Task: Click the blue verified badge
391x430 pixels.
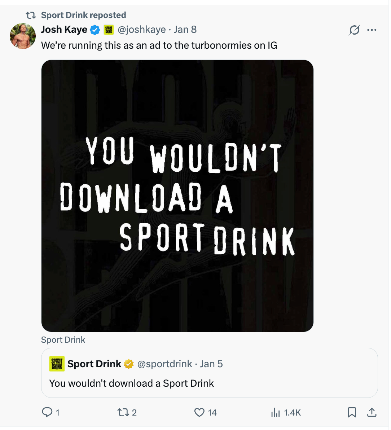Action: coord(95,30)
